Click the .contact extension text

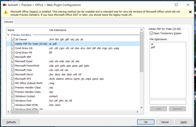pyautogui.click(x=53, y=96)
